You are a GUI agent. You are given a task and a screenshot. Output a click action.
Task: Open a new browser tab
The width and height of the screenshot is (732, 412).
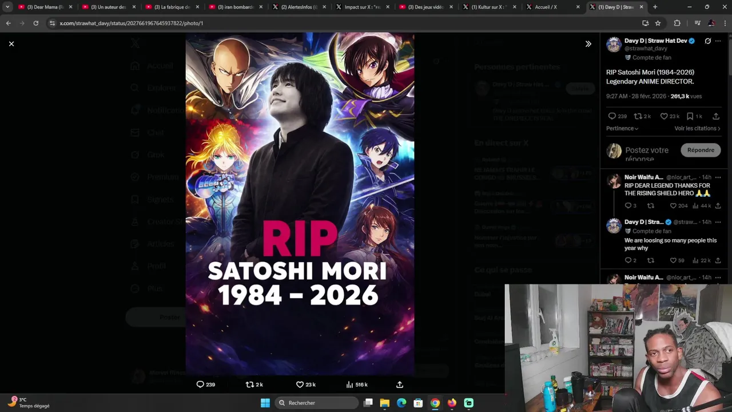pos(655,7)
